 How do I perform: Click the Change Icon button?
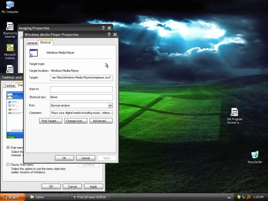[76, 121]
